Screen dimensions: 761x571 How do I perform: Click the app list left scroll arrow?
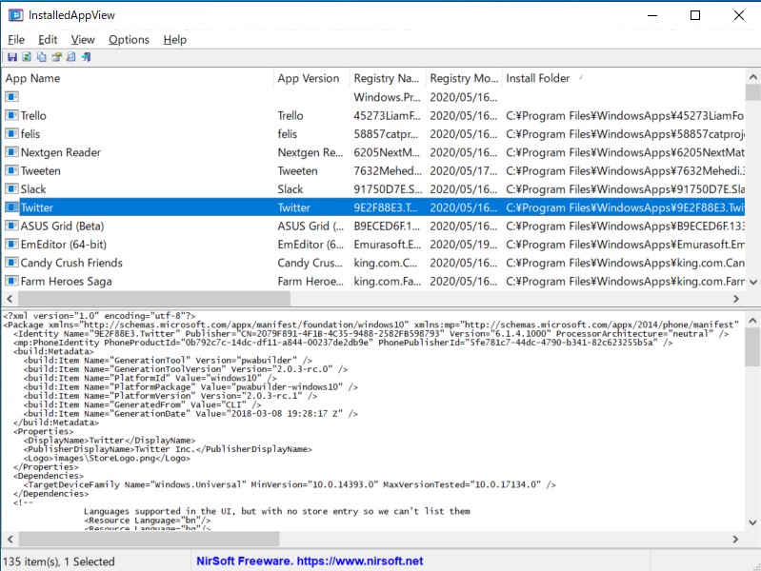click(10, 299)
